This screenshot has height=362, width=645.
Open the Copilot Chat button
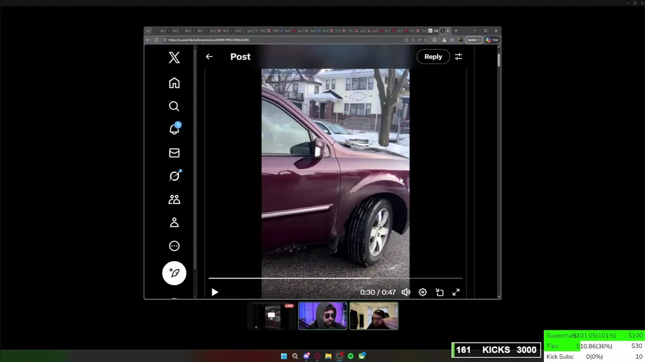(x=492, y=40)
